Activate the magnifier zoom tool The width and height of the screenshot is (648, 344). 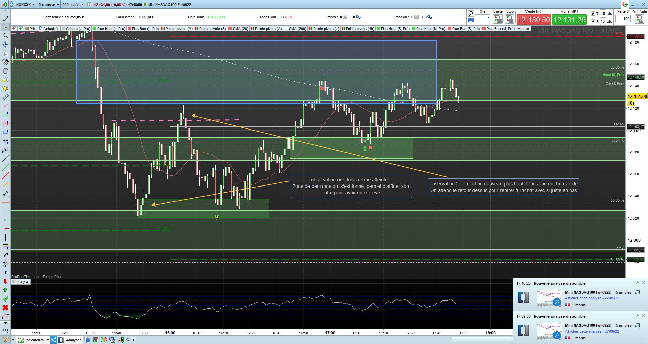point(5,36)
